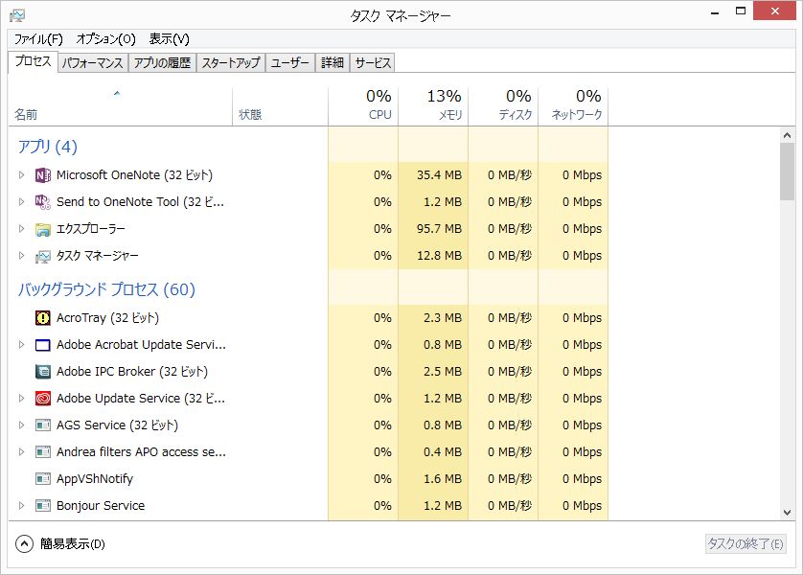Click the アプリ (4) group heading
The image size is (803, 575).
click(48, 147)
